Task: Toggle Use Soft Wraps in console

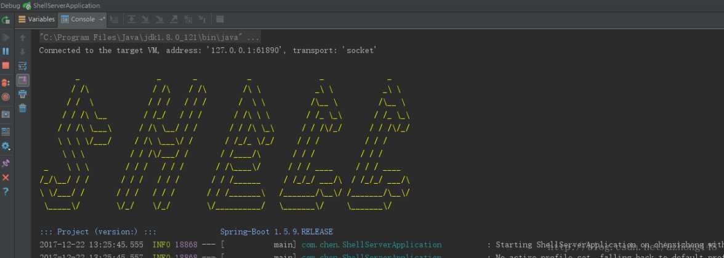Action: pyautogui.click(x=23, y=66)
